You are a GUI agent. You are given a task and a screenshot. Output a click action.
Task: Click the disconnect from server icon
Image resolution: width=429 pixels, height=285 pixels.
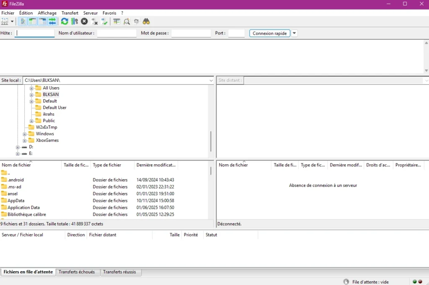[94, 22]
